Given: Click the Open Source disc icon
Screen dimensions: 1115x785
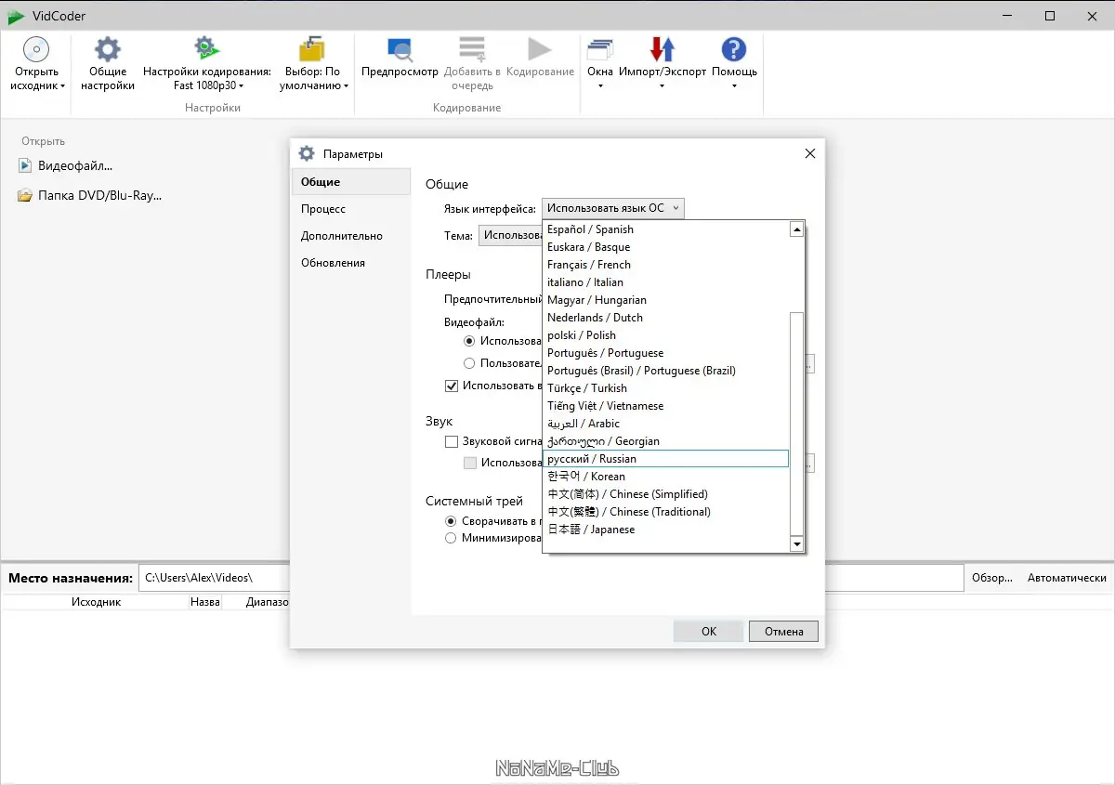Looking at the screenshot, I should [35, 49].
